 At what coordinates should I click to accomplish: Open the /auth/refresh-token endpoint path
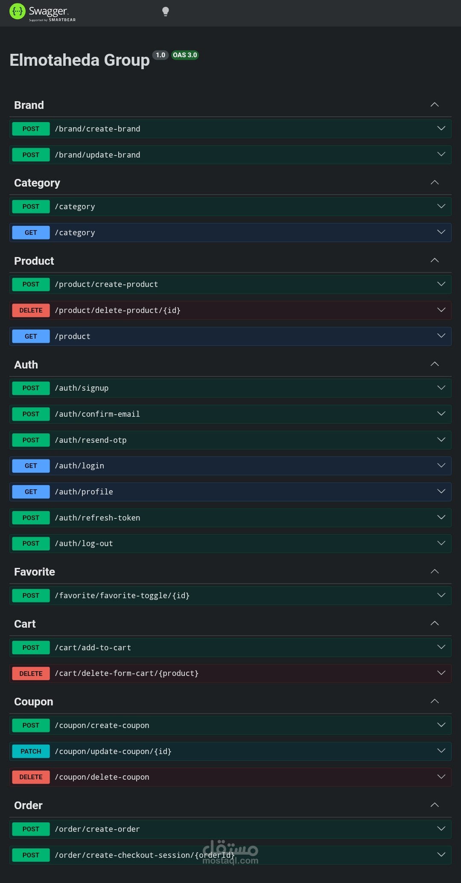tap(97, 518)
